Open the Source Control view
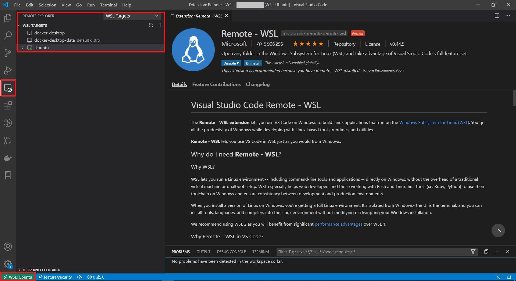Screen dimensions: 516x281 (x=8, y=53)
